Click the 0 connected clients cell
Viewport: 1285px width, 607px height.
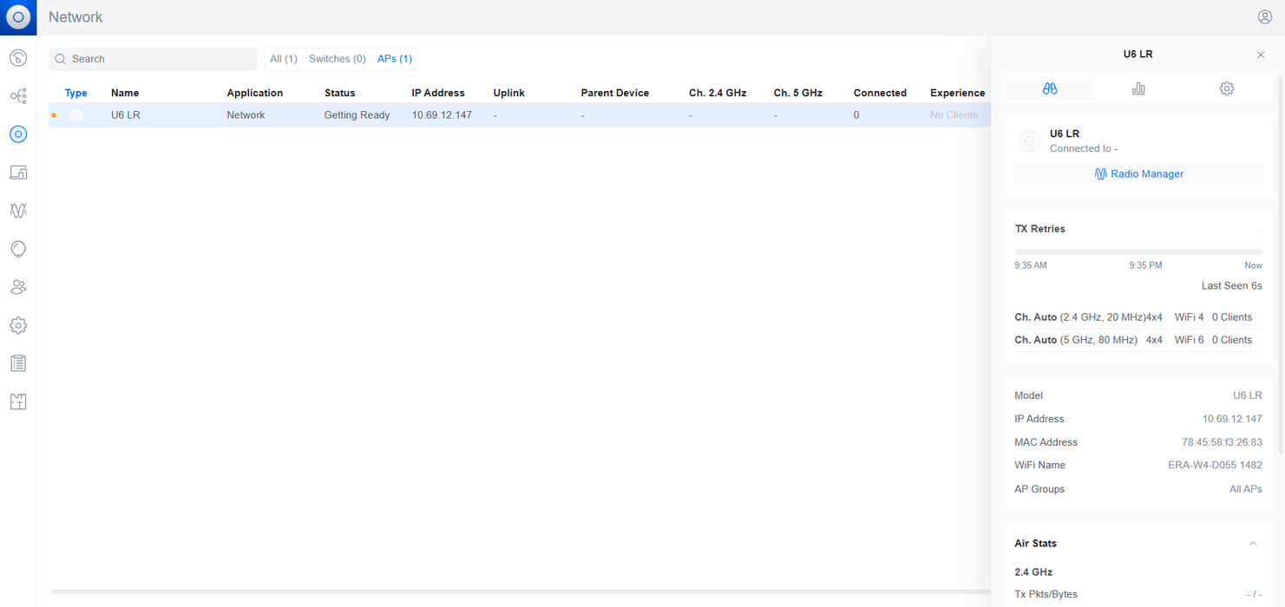point(856,115)
